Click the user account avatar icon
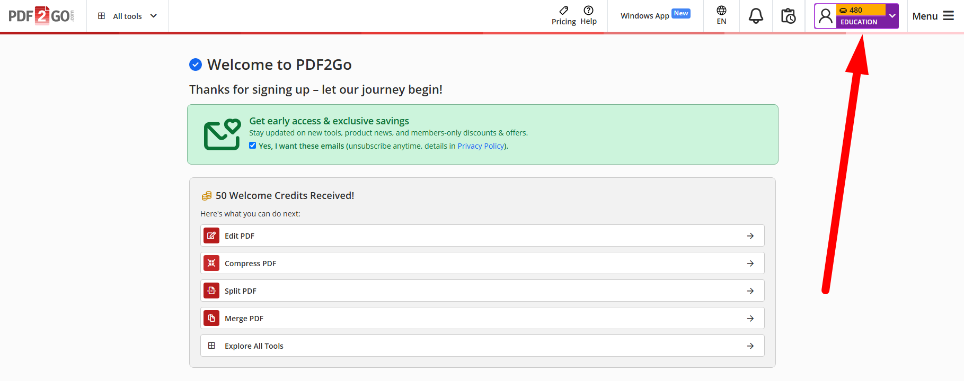Screen dimensions: 964x381 [825, 16]
